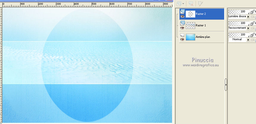
Task: Click the horizontal ruler above the canvas
Action: tap(87, 5)
